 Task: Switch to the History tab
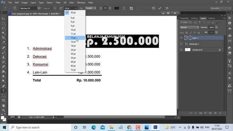coord(211,18)
